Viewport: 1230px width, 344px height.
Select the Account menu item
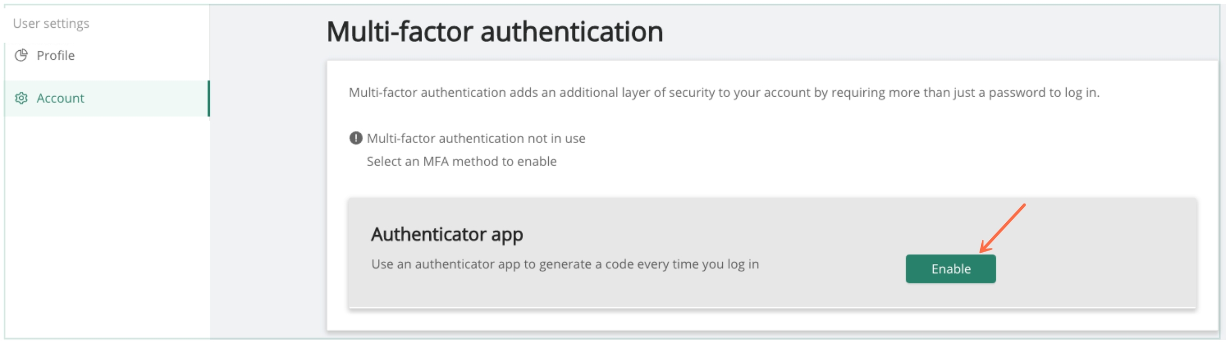60,98
